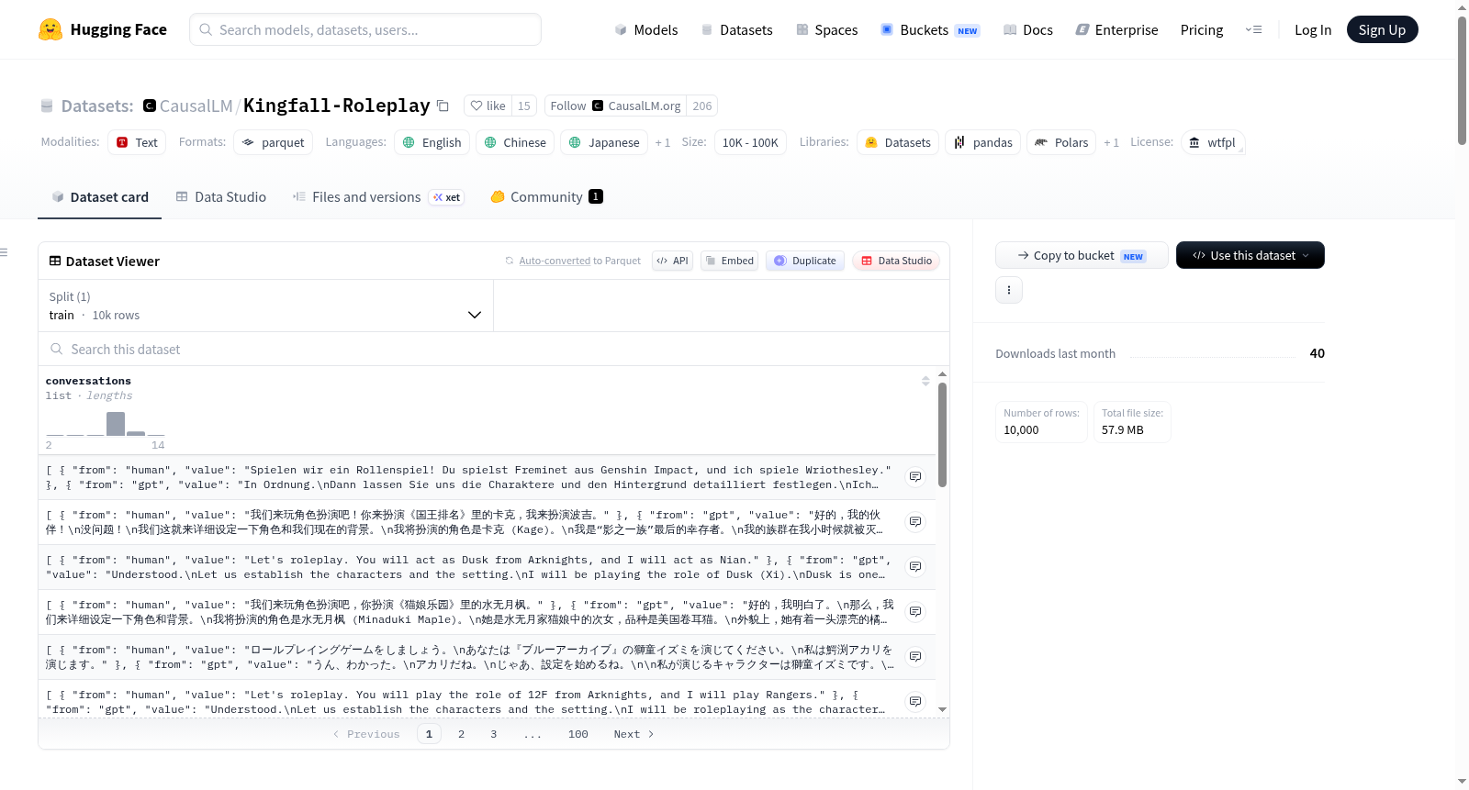Open the Use this dataset dropdown
Screen dimensions: 1469x790
tap(1250, 255)
